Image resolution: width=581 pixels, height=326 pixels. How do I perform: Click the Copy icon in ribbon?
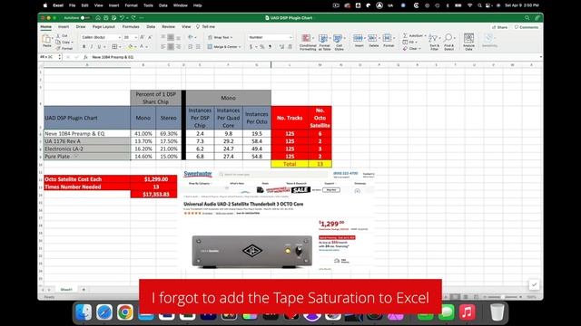tap(58, 43)
